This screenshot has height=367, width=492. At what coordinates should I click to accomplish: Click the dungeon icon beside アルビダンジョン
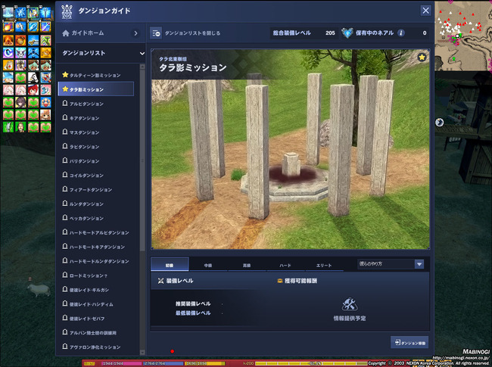pyautogui.click(x=65, y=103)
